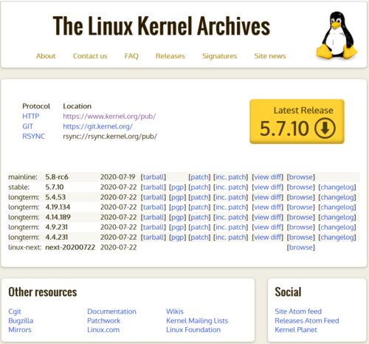View diff for longterm 4.19.134
This screenshot has width=369, height=344.
(x=267, y=207)
